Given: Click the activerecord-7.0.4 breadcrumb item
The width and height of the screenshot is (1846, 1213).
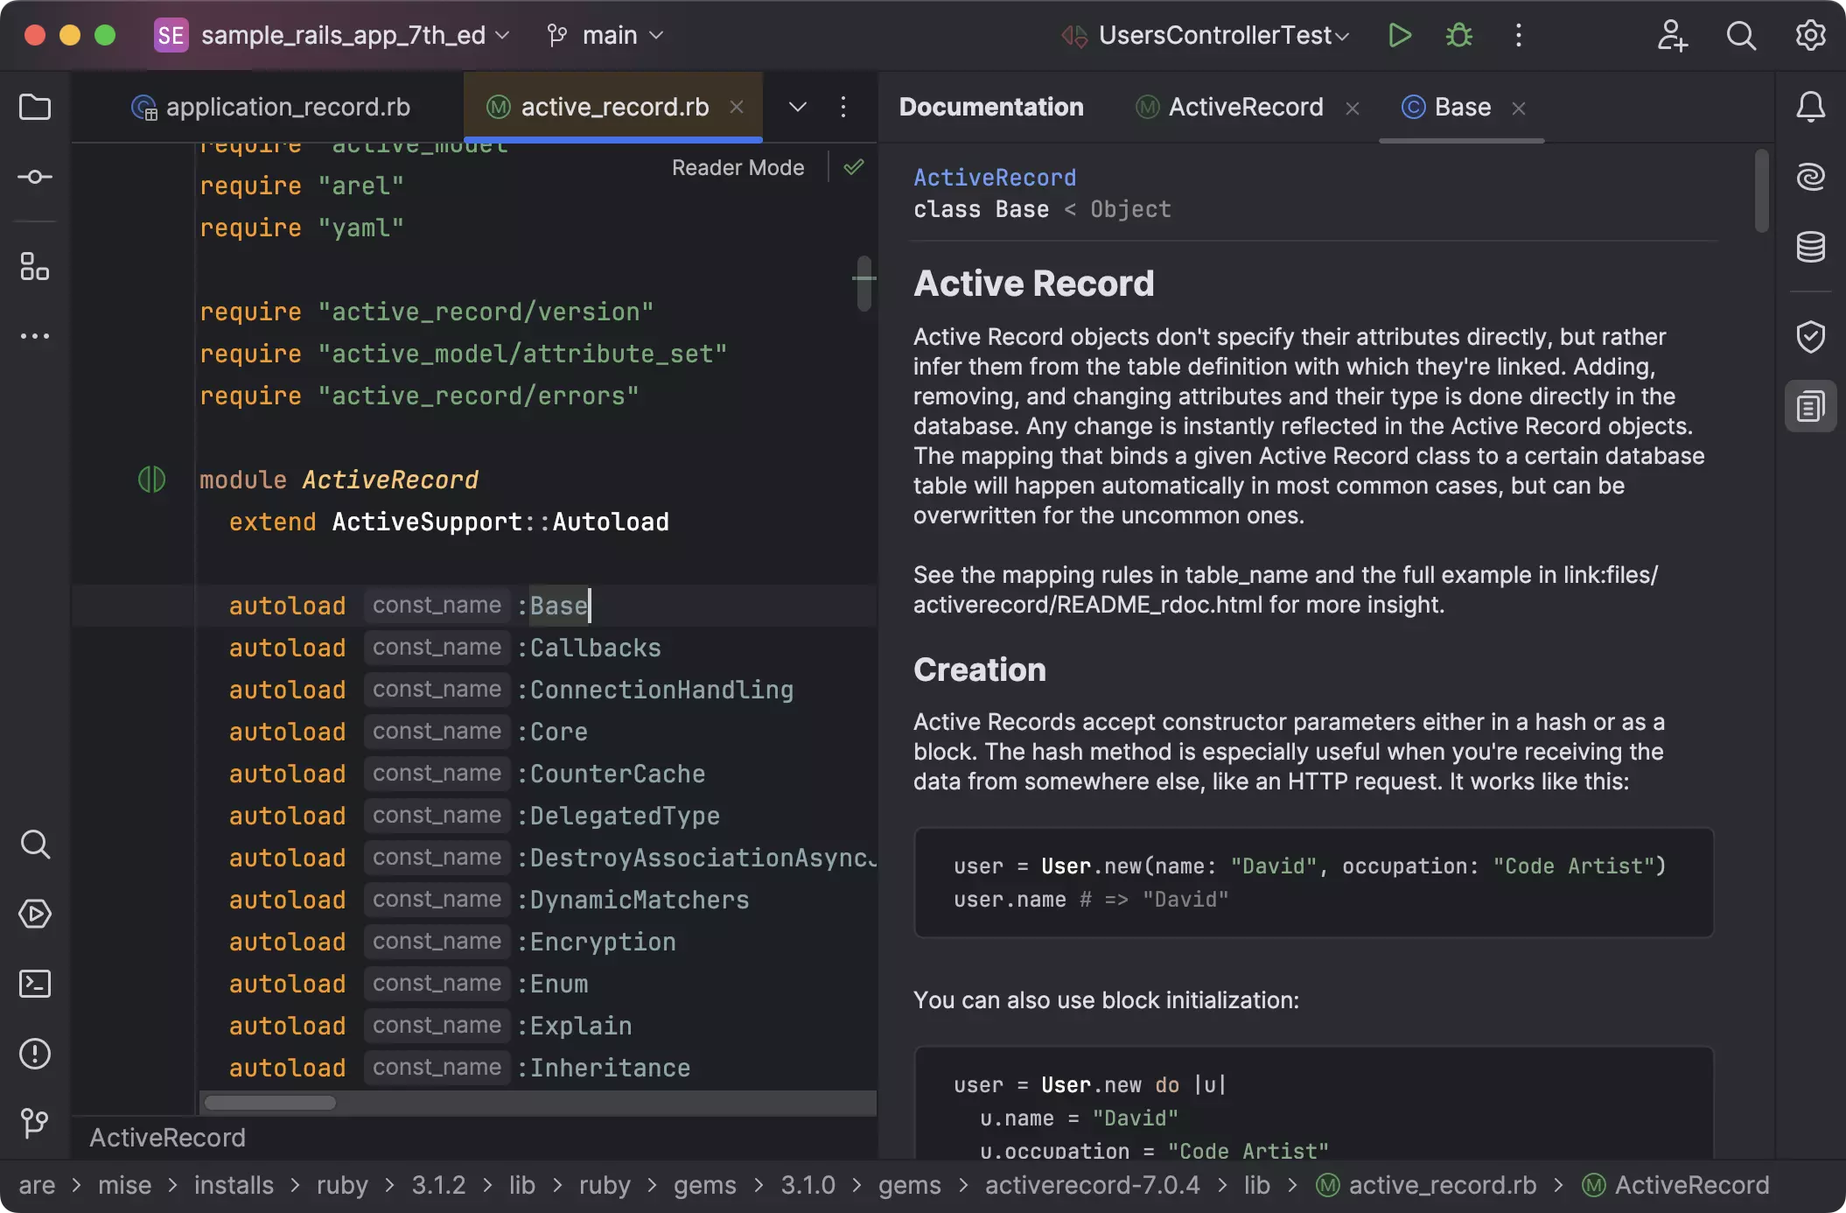Looking at the screenshot, I should tap(1092, 1185).
